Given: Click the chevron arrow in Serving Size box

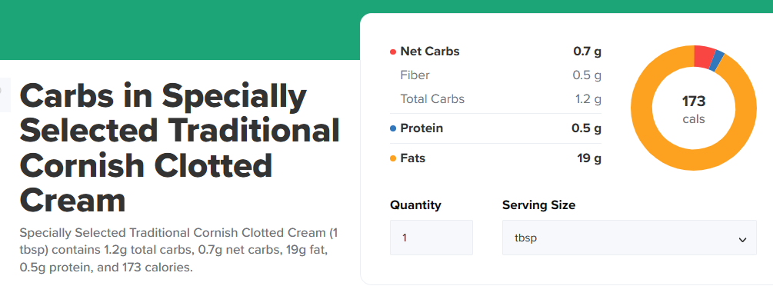Looking at the screenshot, I should tap(742, 240).
